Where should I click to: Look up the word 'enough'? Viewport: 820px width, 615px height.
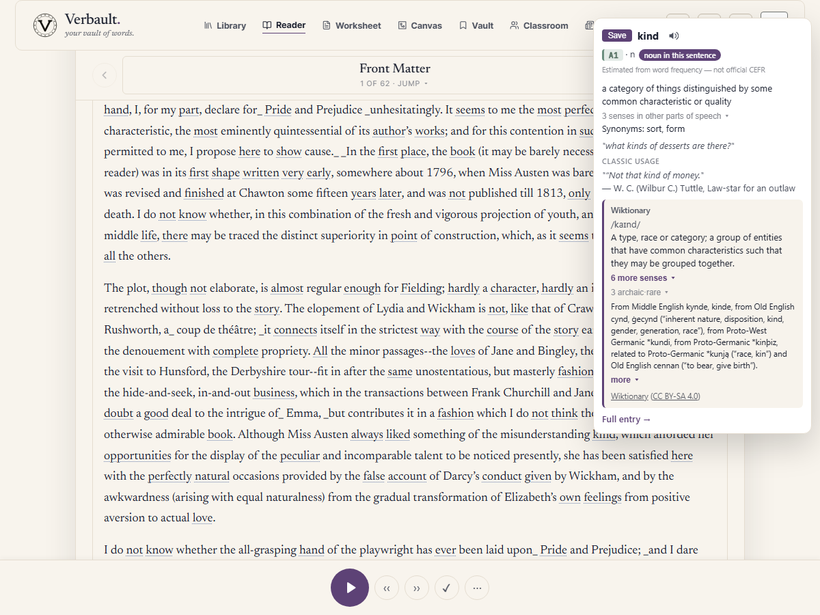[x=362, y=288]
